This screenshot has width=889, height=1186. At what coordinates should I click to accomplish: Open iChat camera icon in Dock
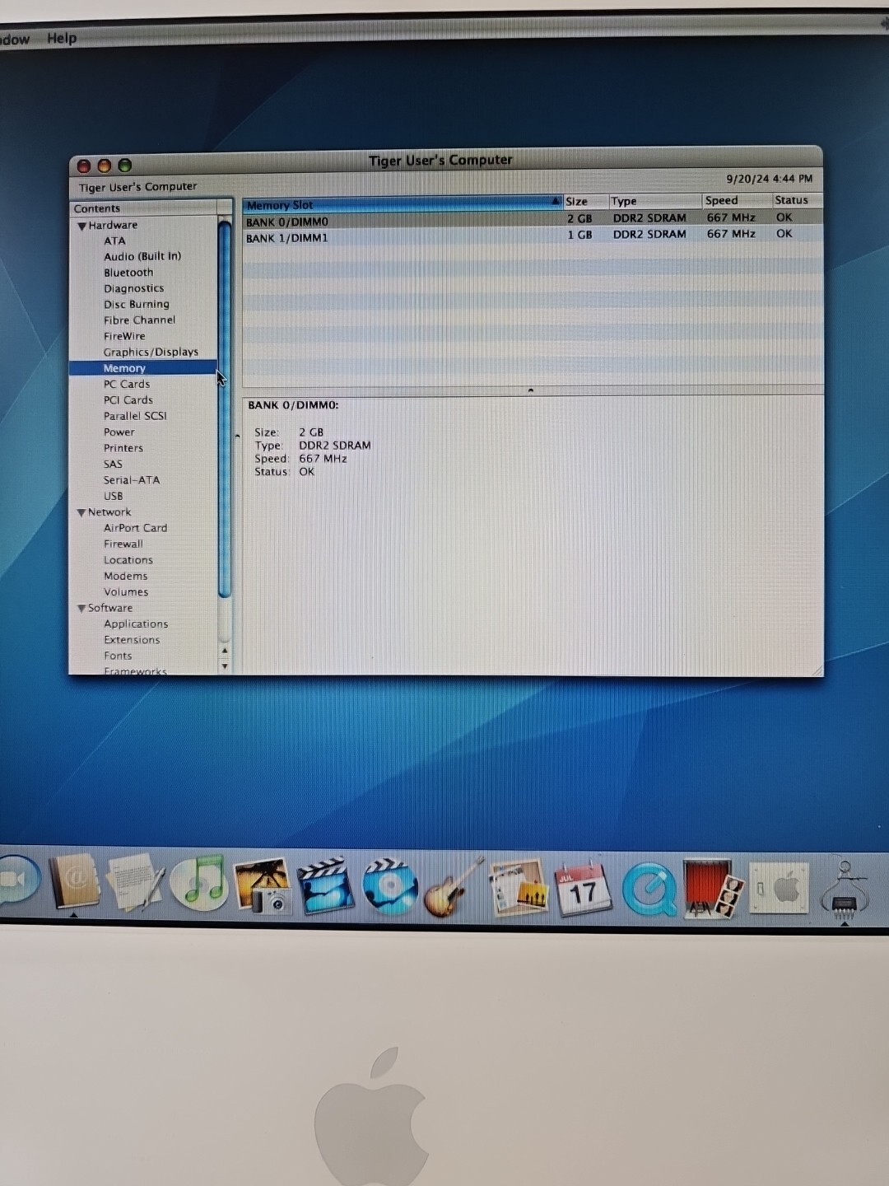click(18, 880)
